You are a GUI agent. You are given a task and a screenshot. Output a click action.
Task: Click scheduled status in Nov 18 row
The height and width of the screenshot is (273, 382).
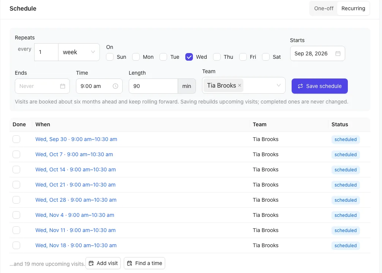346,245
